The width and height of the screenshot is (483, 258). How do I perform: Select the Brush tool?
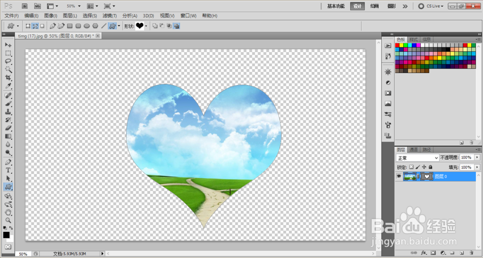[x=8, y=103]
